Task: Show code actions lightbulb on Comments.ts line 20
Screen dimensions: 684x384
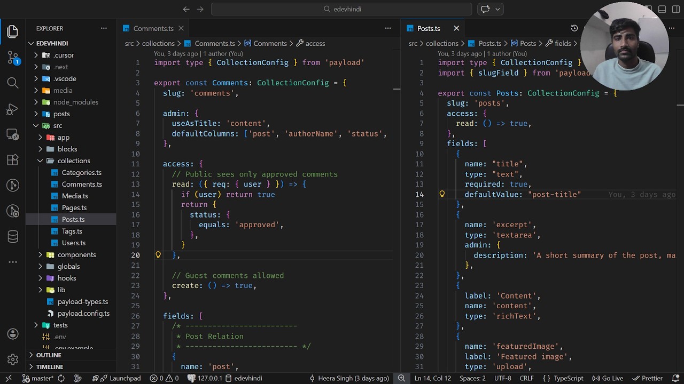Action: [158, 255]
